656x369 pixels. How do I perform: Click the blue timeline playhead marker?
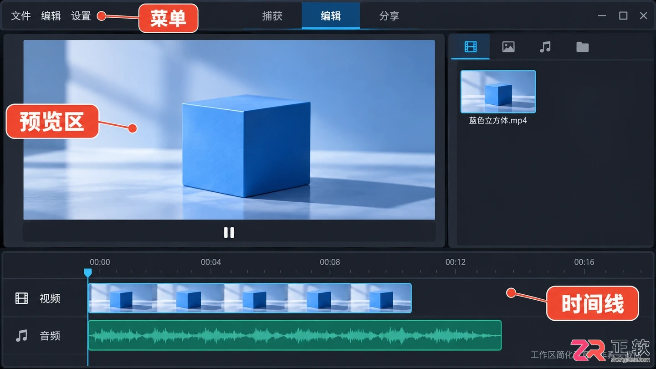click(88, 273)
